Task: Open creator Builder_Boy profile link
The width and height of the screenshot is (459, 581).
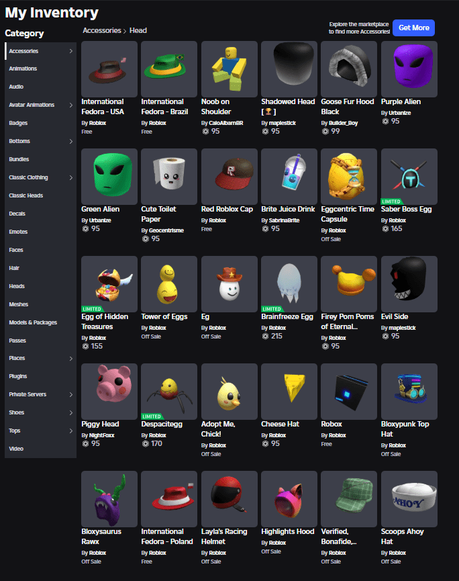Action: click(x=343, y=123)
